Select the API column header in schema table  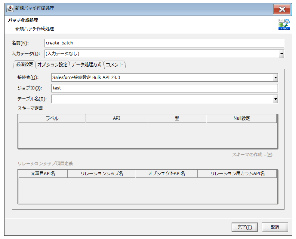[116, 118]
